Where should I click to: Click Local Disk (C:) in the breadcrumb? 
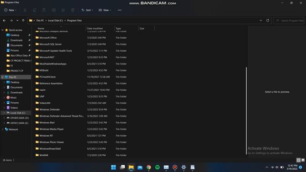[55, 21]
